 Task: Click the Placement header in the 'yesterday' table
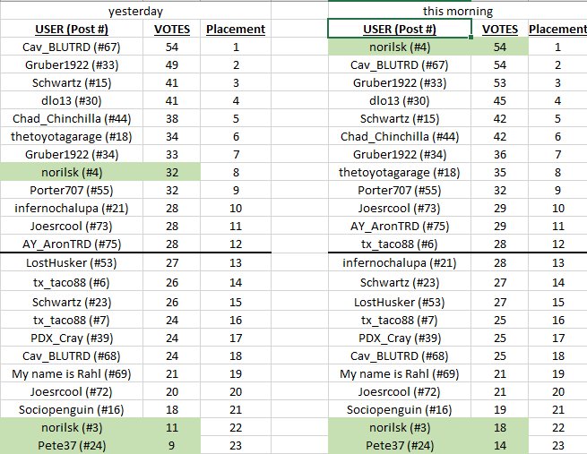tap(236, 30)
